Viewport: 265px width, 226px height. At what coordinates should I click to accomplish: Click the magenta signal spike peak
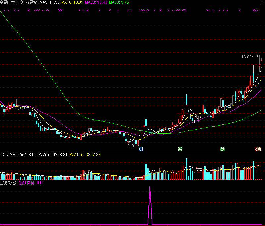point(150,187)
